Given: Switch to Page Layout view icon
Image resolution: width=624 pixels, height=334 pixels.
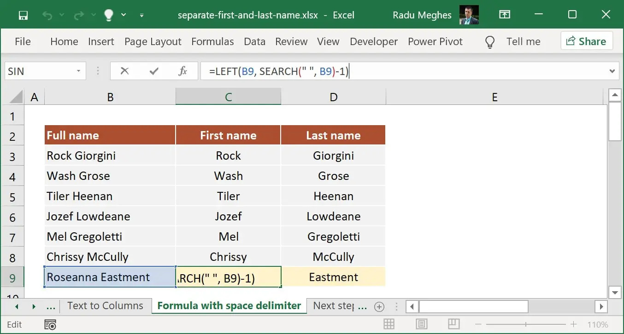Looking at the screenshot, I should 421,324.
